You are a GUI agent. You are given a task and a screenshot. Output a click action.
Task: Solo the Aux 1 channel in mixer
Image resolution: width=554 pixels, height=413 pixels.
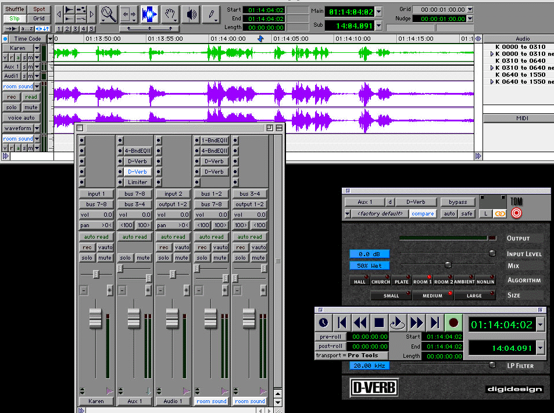pos(125,258)
